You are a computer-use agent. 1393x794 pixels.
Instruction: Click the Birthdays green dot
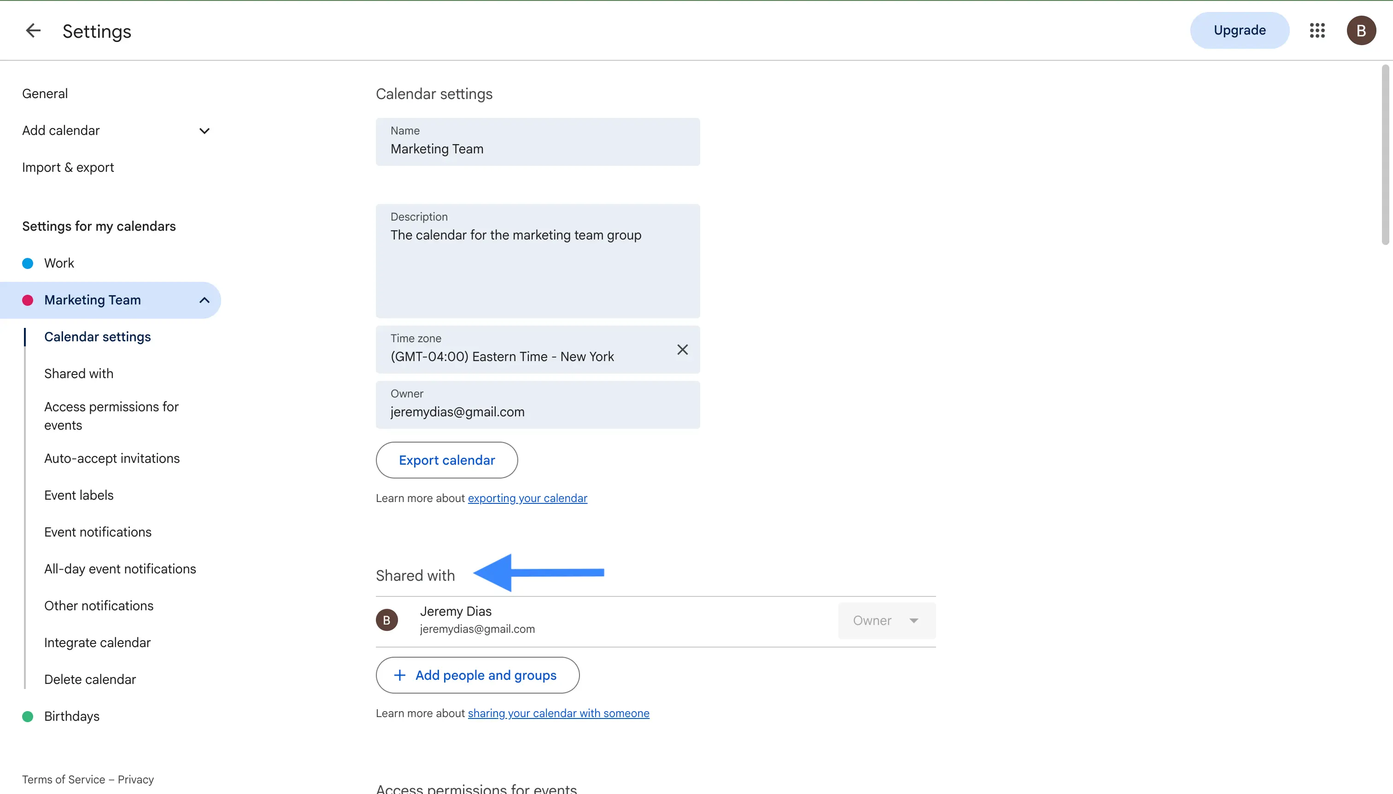point(28,717)
